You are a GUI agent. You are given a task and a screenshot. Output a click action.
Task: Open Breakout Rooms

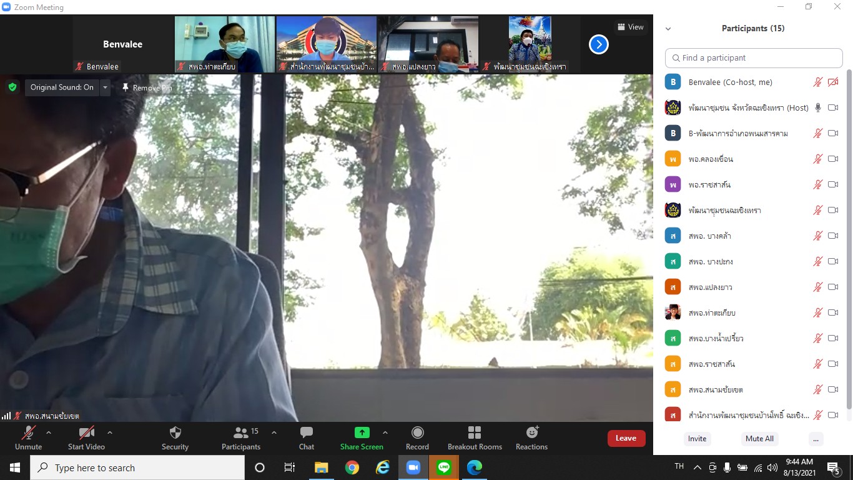click(x=475, y=433)
